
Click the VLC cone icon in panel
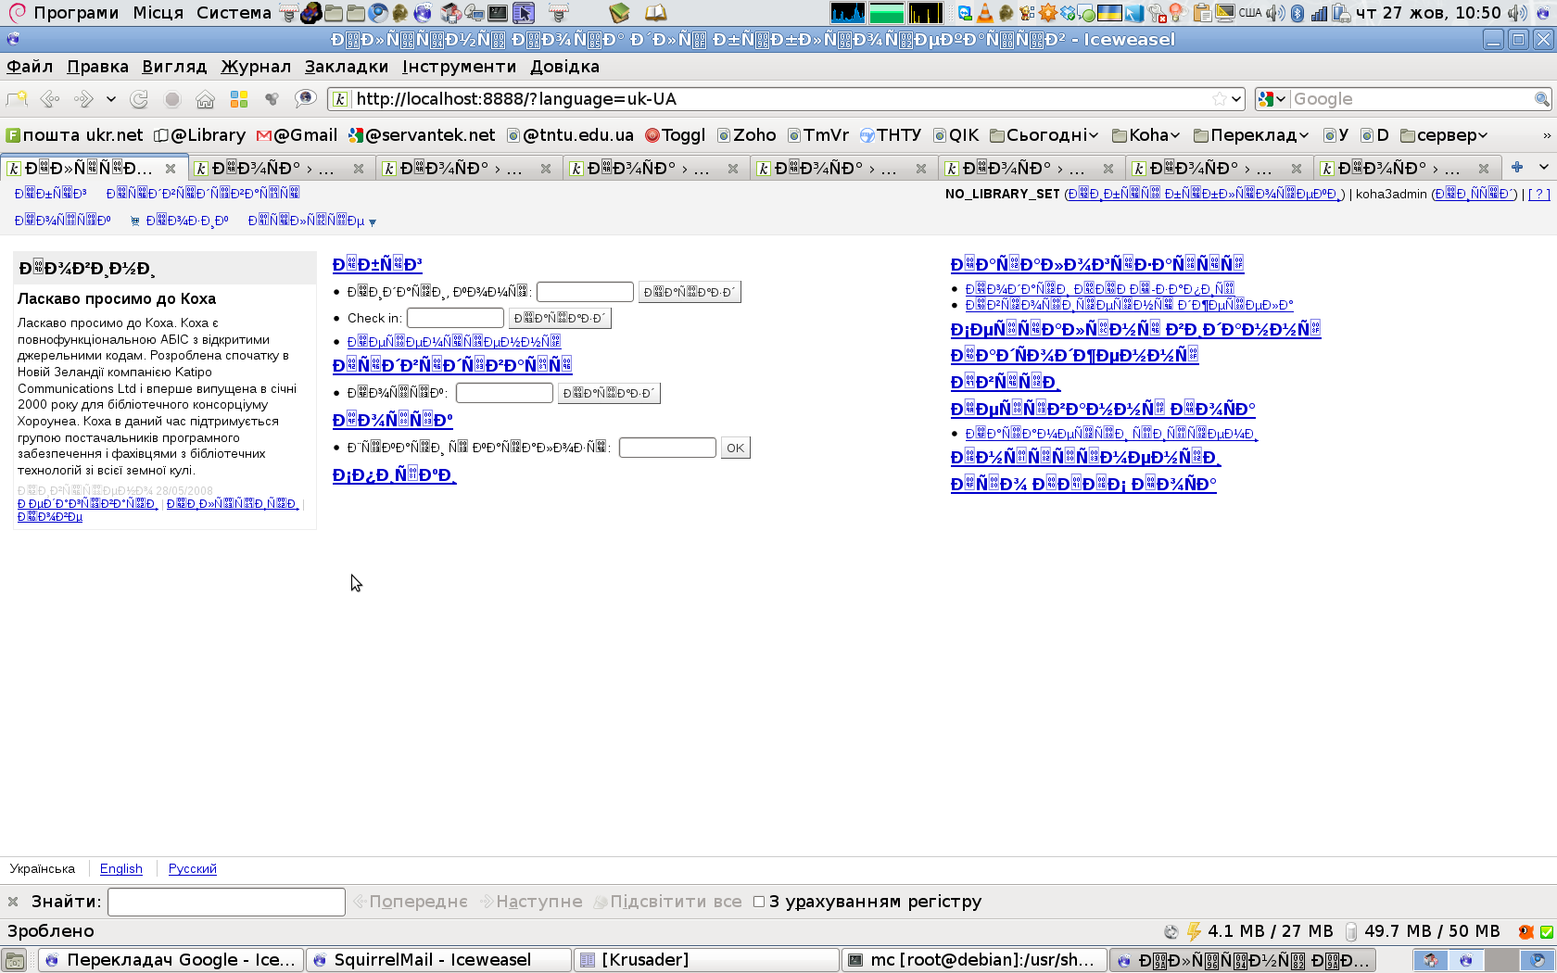point(984,13)
